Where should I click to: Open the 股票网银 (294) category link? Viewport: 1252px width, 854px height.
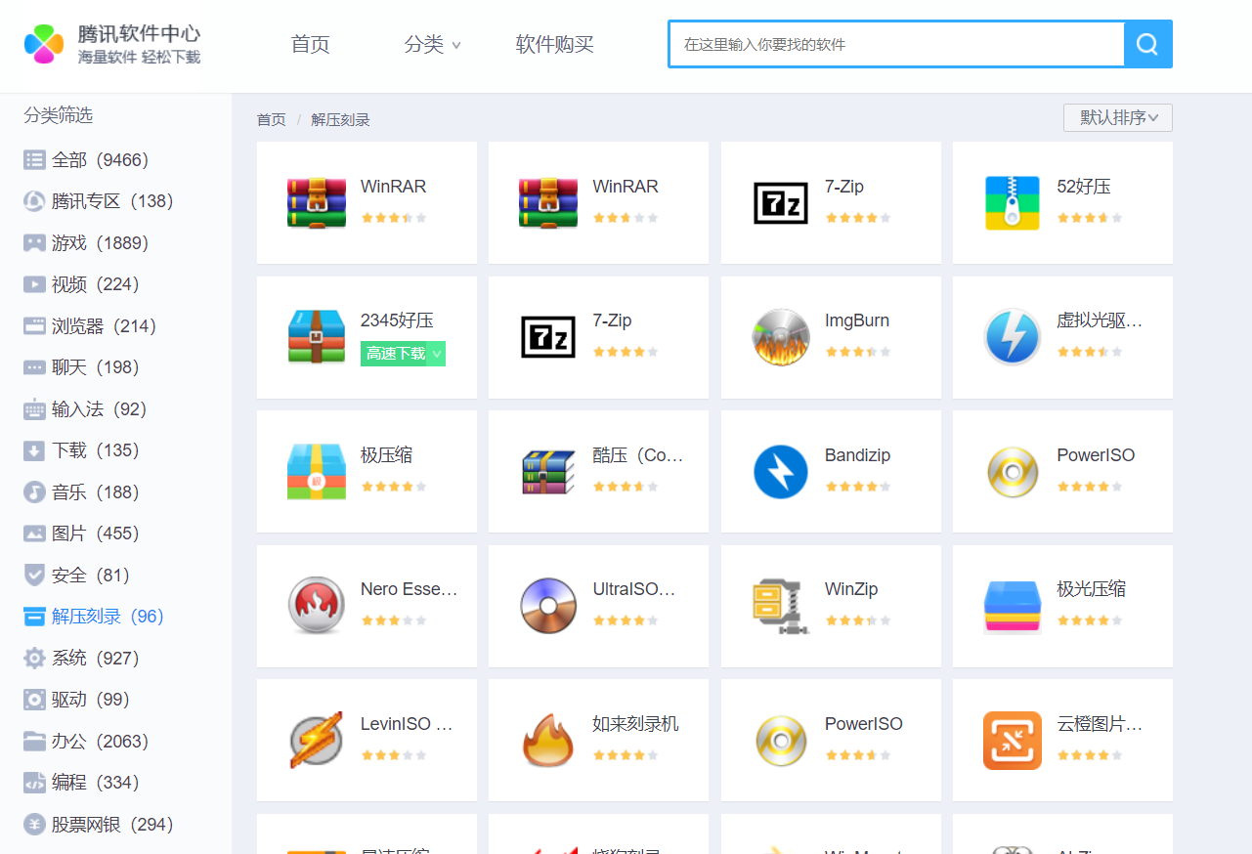click(99, 825)
